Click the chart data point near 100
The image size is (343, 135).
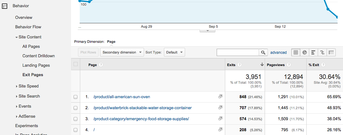89,2
